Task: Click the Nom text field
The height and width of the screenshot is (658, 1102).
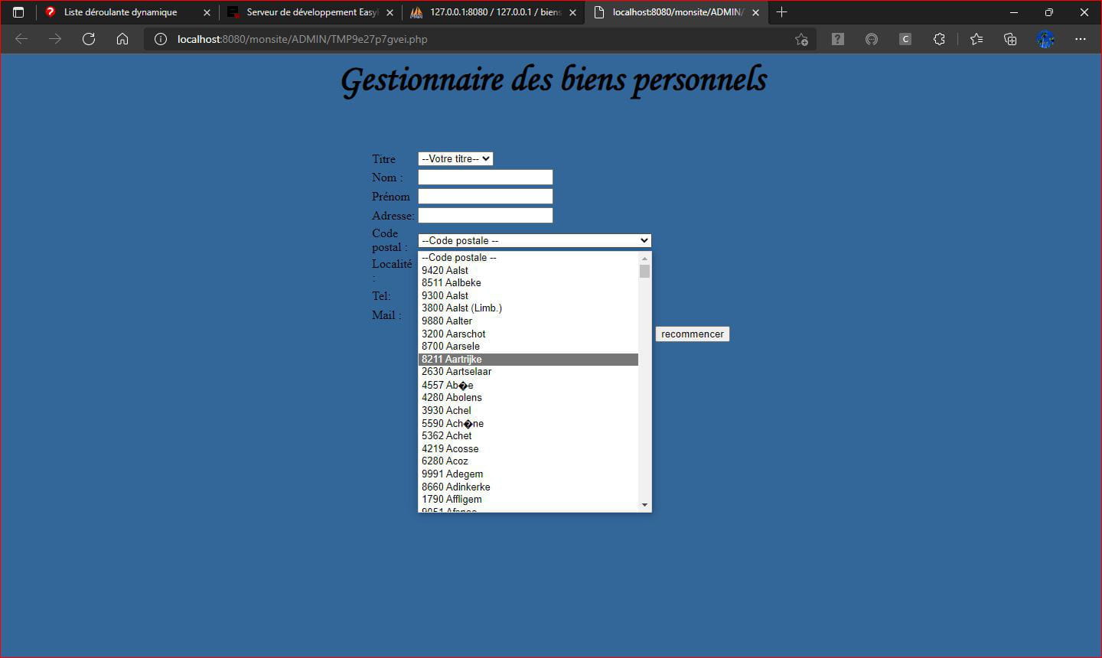Action: click(485, 178)
